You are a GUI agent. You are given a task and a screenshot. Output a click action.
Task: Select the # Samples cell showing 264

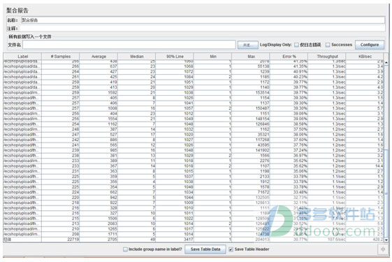(61, 71)
